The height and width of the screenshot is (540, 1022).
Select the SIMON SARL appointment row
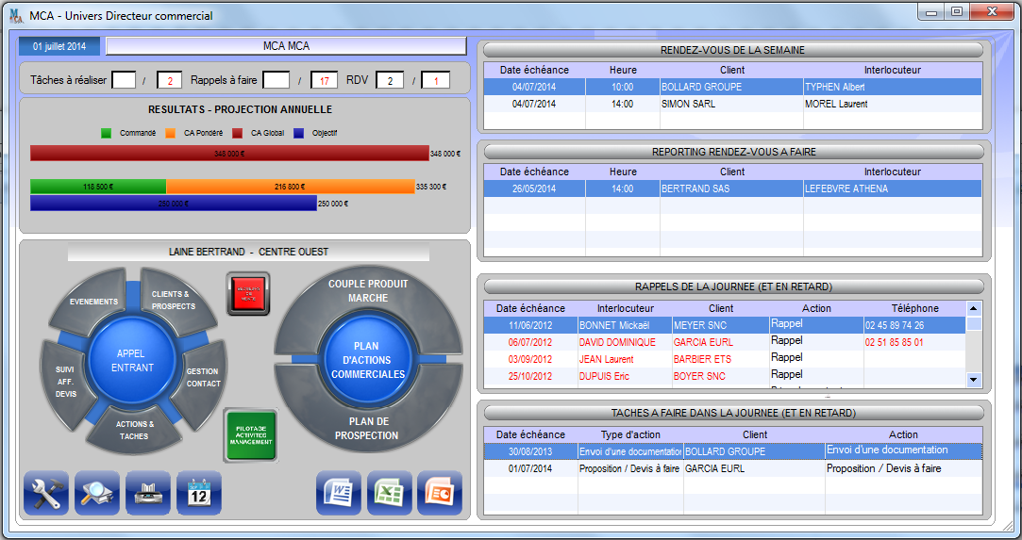733,104
